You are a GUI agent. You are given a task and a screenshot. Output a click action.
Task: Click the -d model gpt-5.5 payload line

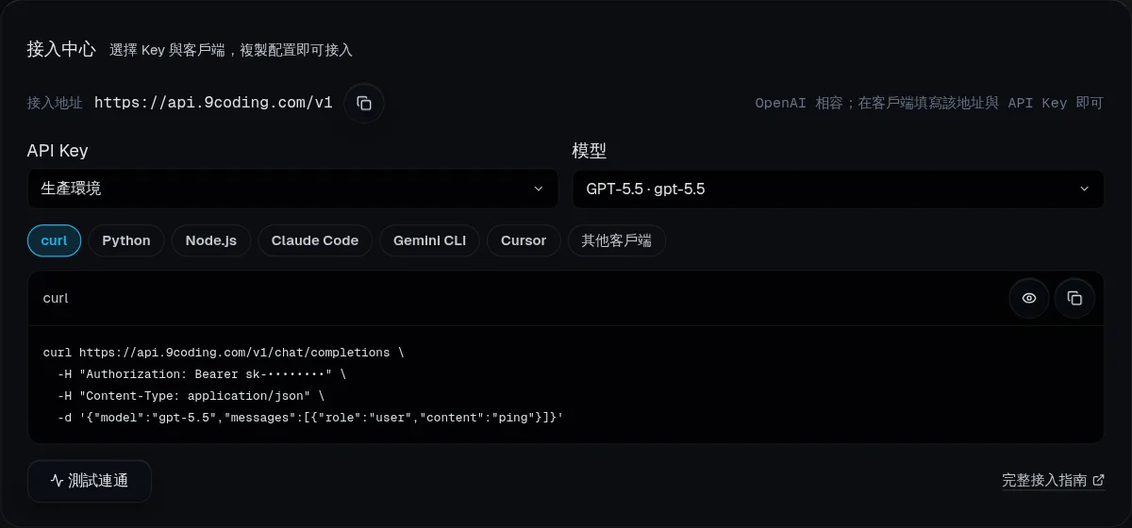(310, 418)
